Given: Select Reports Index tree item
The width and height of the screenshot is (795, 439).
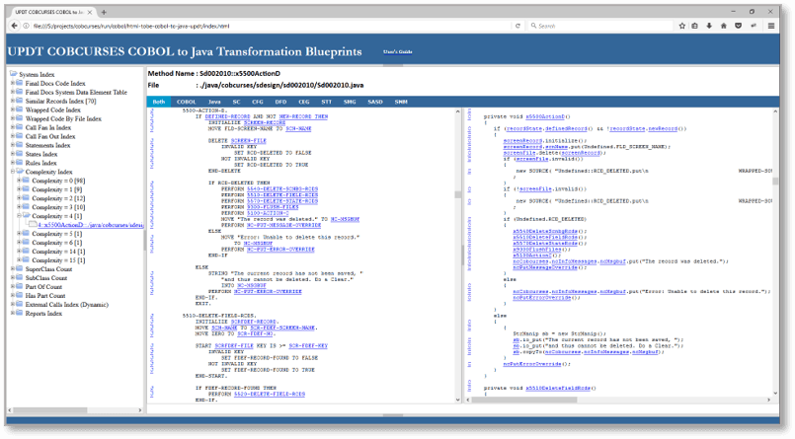Looking at the screenshot, I should click(x=43, y=314).
